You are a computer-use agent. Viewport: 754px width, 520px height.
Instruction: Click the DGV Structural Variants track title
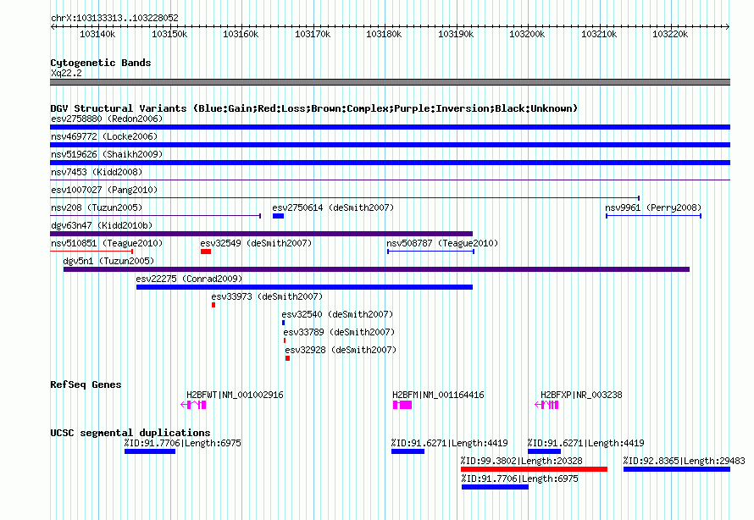pyautogui.click(x=314, y=108)
